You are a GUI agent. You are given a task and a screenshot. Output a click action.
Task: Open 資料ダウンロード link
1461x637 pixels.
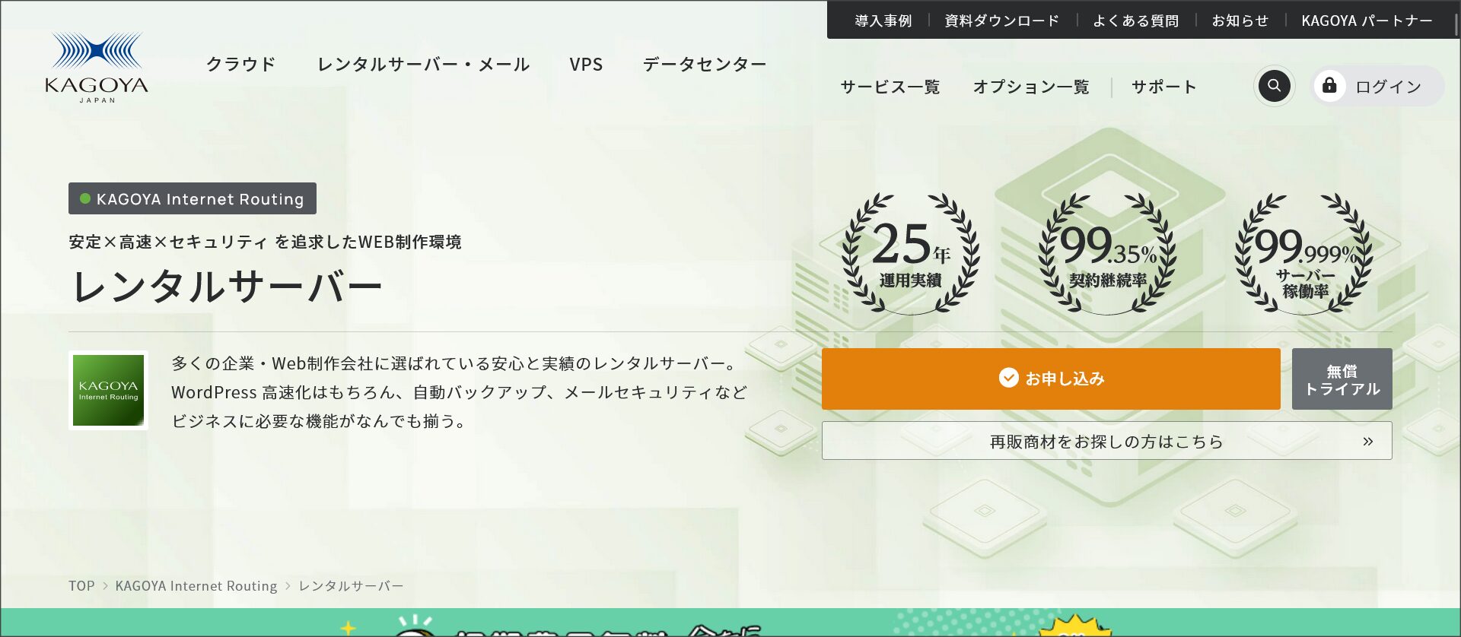pyautogui.click(x=1001, y=21)
